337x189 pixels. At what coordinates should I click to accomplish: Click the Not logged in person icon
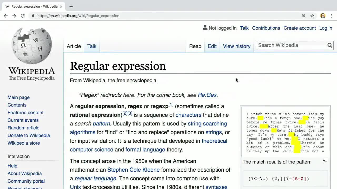pos(205,27)
